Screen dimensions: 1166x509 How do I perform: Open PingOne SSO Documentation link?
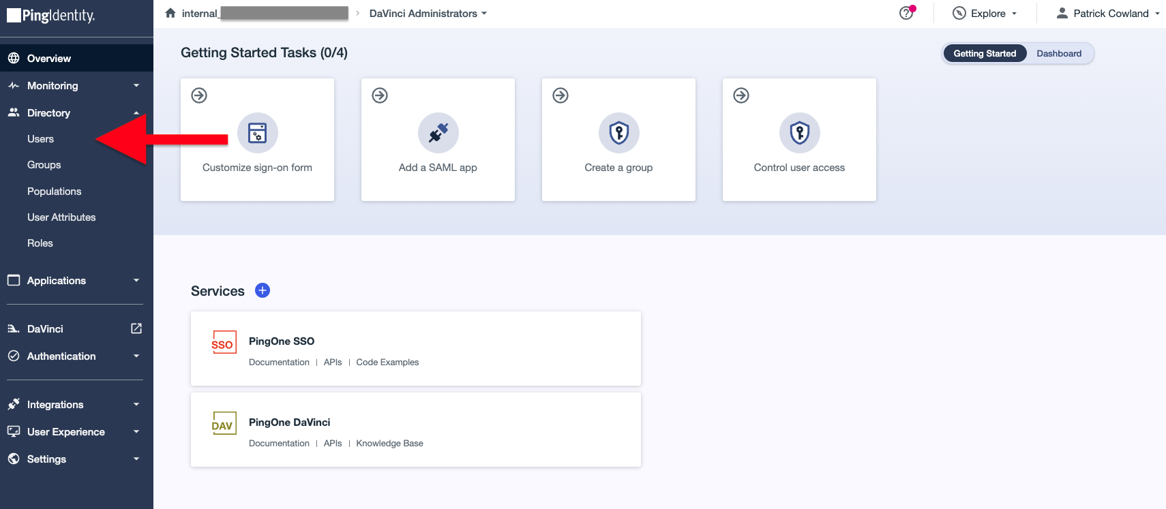pos(279,363)
